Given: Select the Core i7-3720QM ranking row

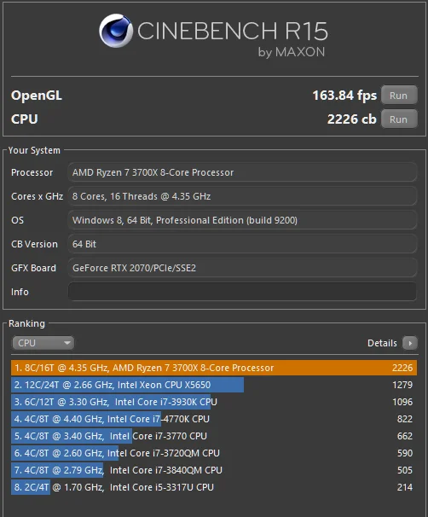Looking at the screenshot, I should 214,453.
